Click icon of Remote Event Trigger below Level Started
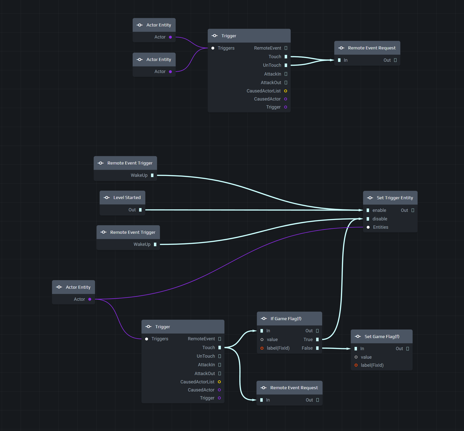This screenshot has width=464, height=431. (104, 232)
